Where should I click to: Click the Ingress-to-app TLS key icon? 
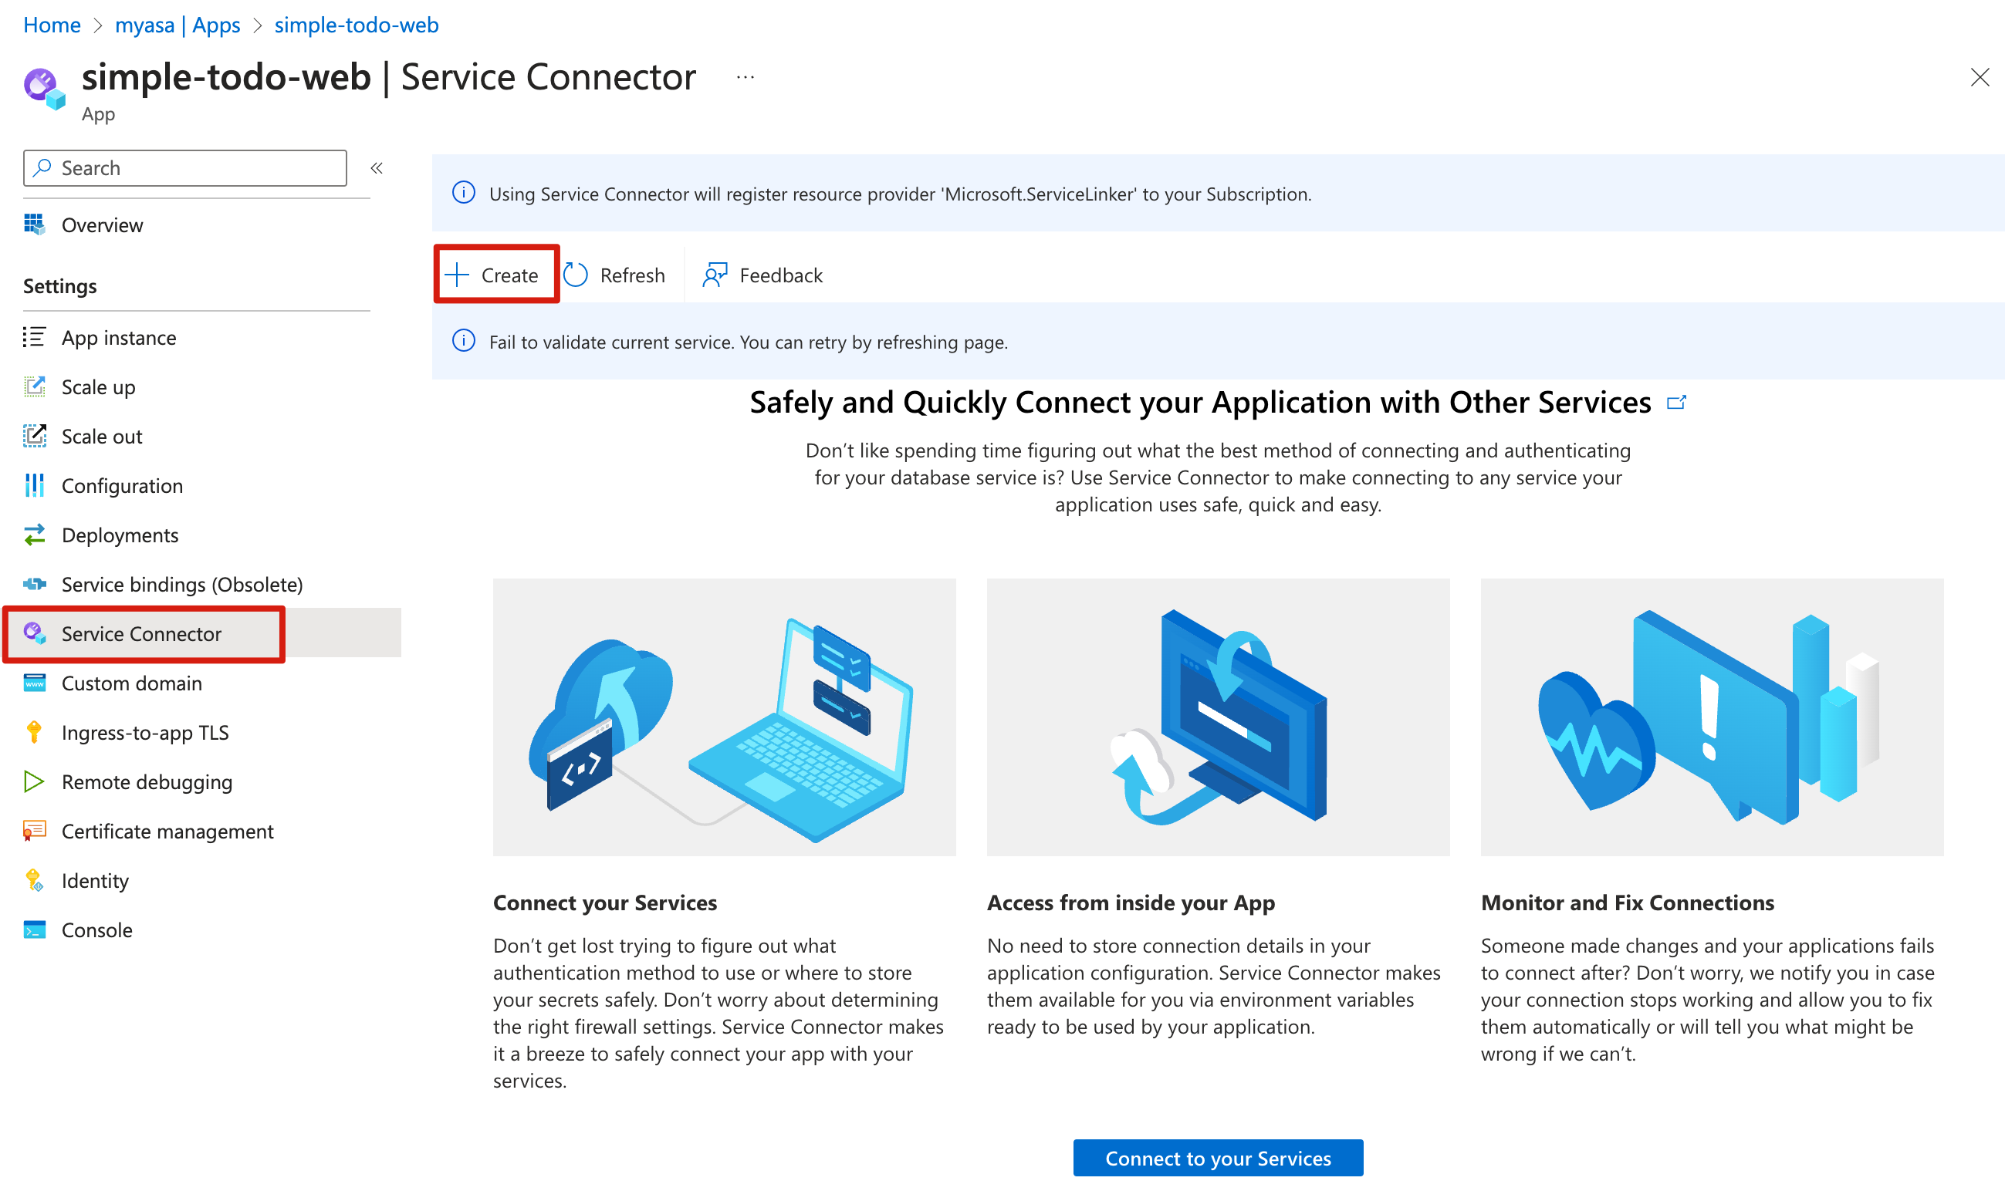[35, 733]
